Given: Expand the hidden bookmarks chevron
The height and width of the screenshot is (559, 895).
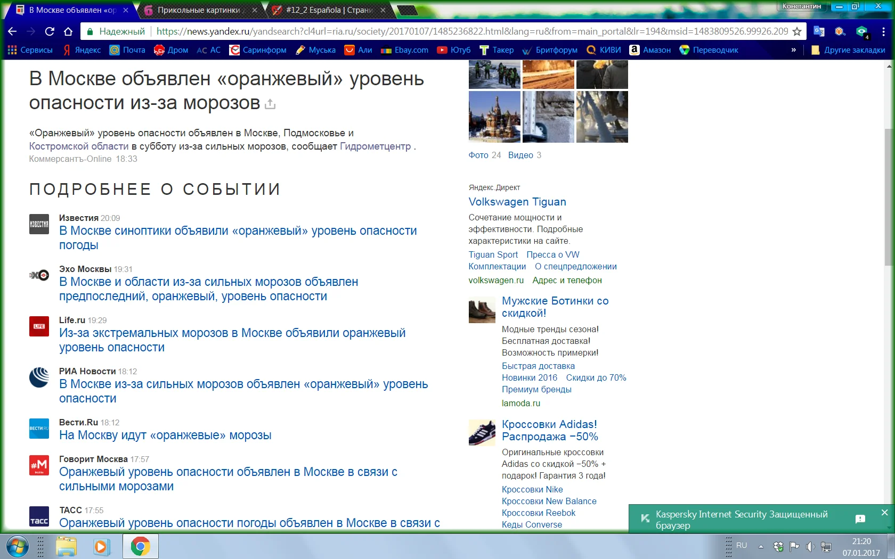Looking at the screenshot, I should [793, 50].
